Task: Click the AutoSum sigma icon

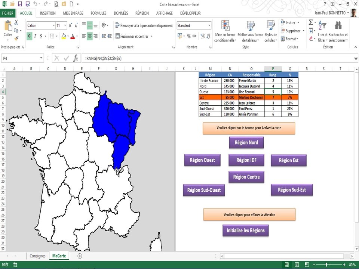Action: tap(311, 22)
